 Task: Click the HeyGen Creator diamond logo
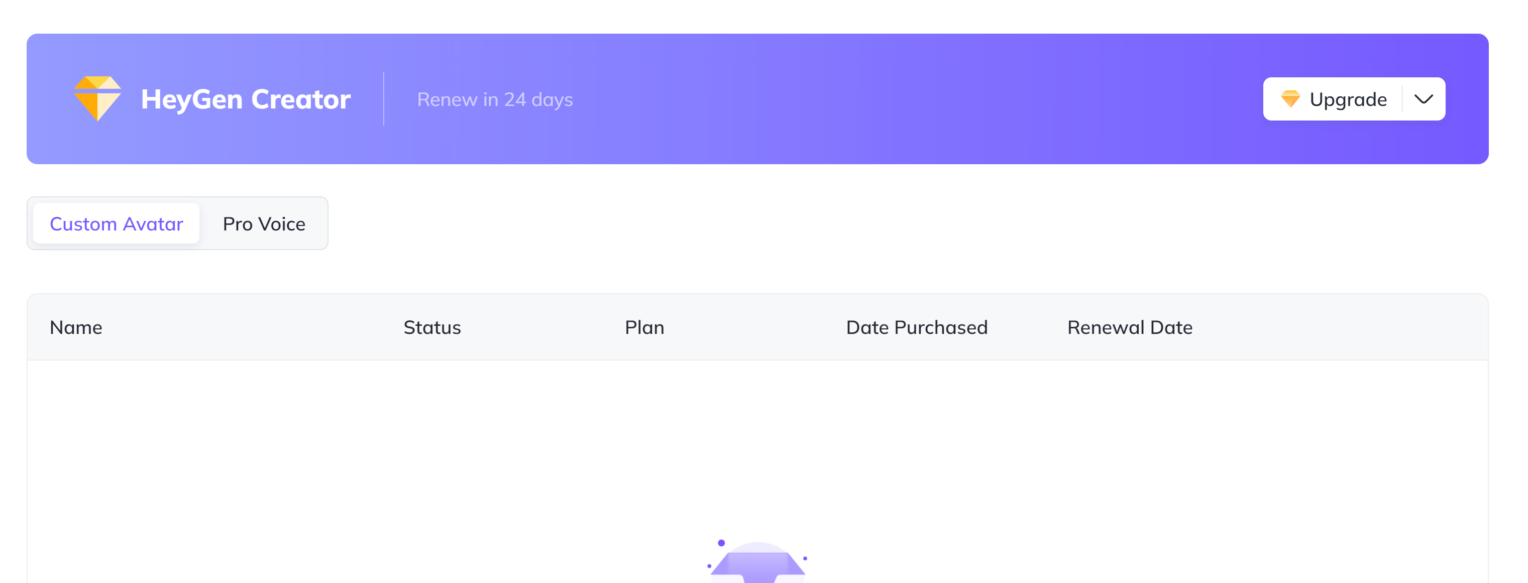pyautogui.click(x=97, y=98)
